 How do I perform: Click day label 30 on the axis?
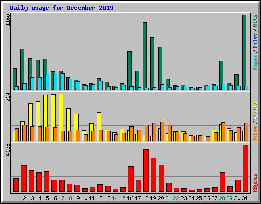click(237, 198)
